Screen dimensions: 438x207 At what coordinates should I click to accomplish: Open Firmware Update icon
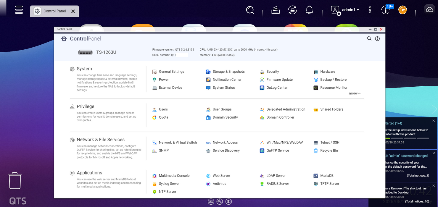click(262, 80)
